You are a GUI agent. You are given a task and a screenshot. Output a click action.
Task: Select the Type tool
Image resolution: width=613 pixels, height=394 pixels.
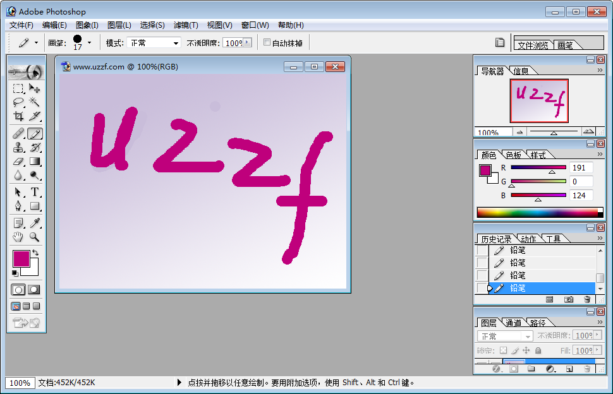point(35,192)
